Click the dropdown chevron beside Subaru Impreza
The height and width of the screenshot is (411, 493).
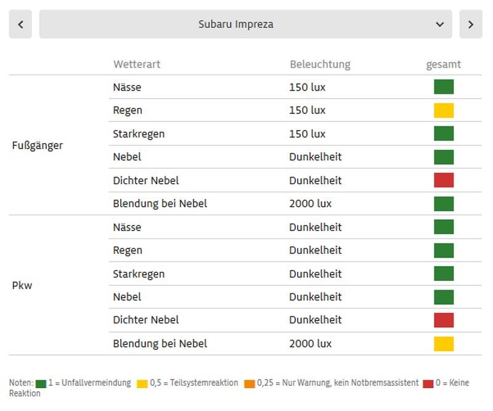[x=439, y=25]
